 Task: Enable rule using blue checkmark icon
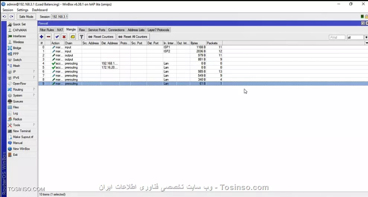click(x=57, y=37)
